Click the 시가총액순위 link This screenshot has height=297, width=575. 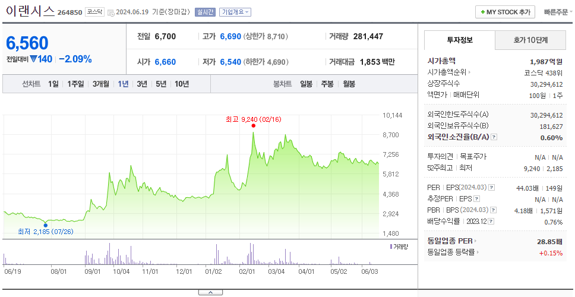[x=449, y=72]
